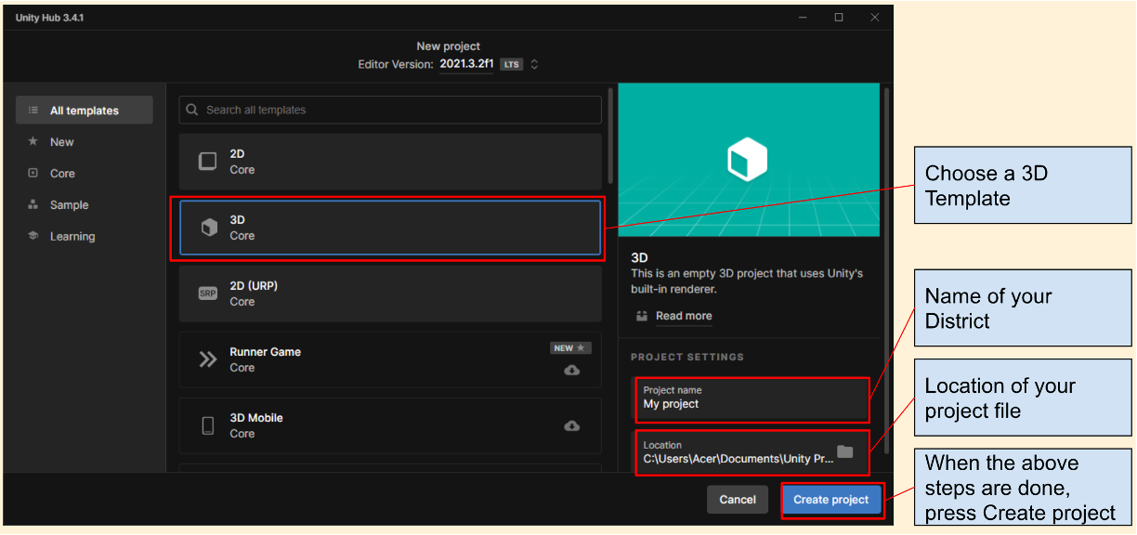Click the Sample category icon
Viewport: 1137px width, 535px height.
[33, 205]
